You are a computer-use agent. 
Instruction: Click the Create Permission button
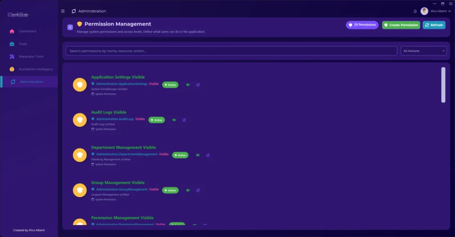[x=401, y=25]
